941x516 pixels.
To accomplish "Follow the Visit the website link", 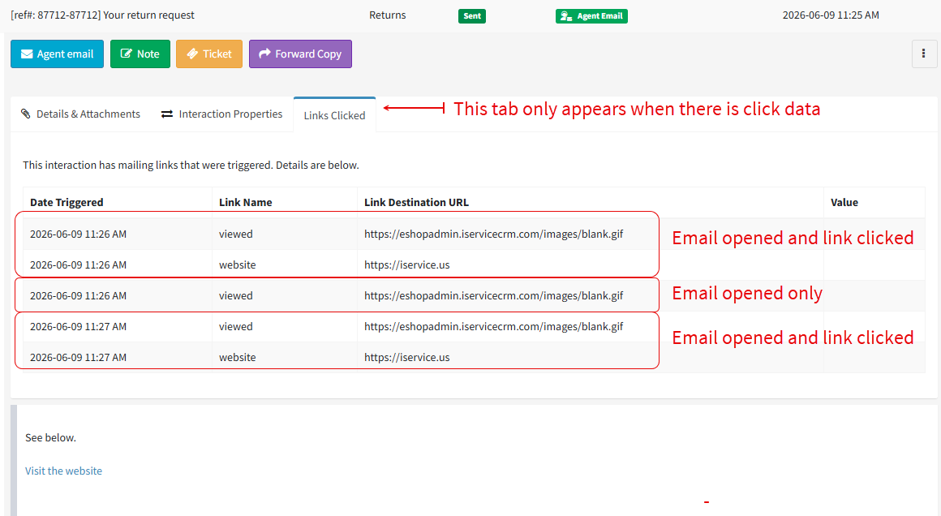I will tap(63, 471).
